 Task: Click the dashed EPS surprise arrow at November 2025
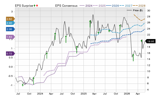tap(120, 28)
